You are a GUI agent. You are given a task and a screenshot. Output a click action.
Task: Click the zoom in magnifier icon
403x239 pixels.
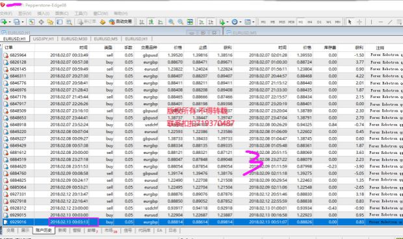(x=171, y=22)
